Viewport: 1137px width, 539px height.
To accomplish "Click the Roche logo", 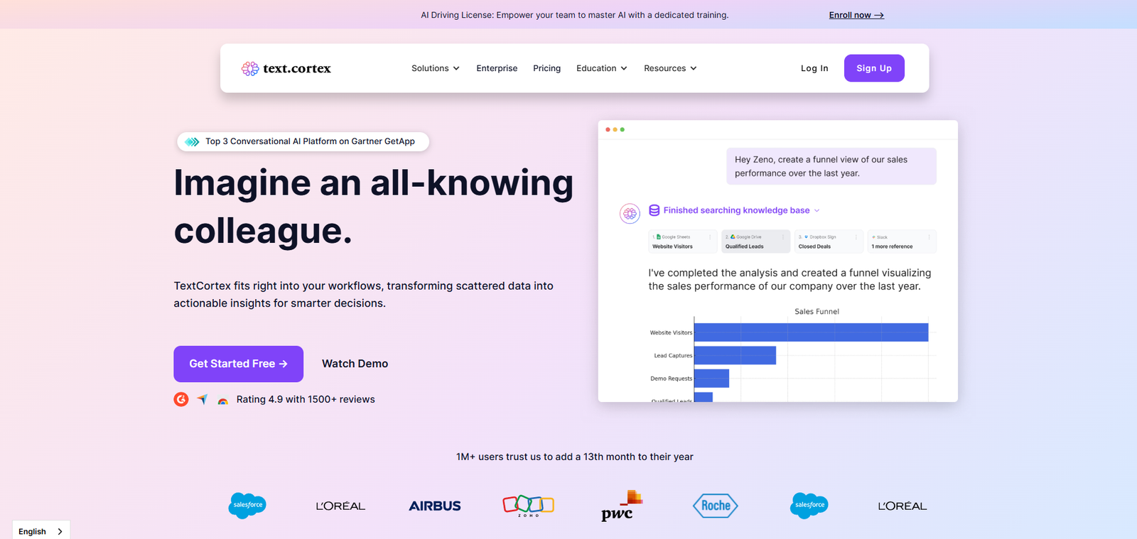I will 715,506.
